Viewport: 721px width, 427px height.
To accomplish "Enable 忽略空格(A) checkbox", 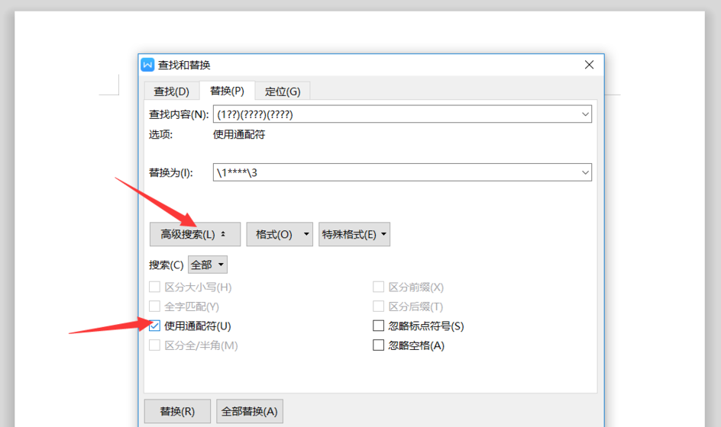I will [x=378, y=345].
